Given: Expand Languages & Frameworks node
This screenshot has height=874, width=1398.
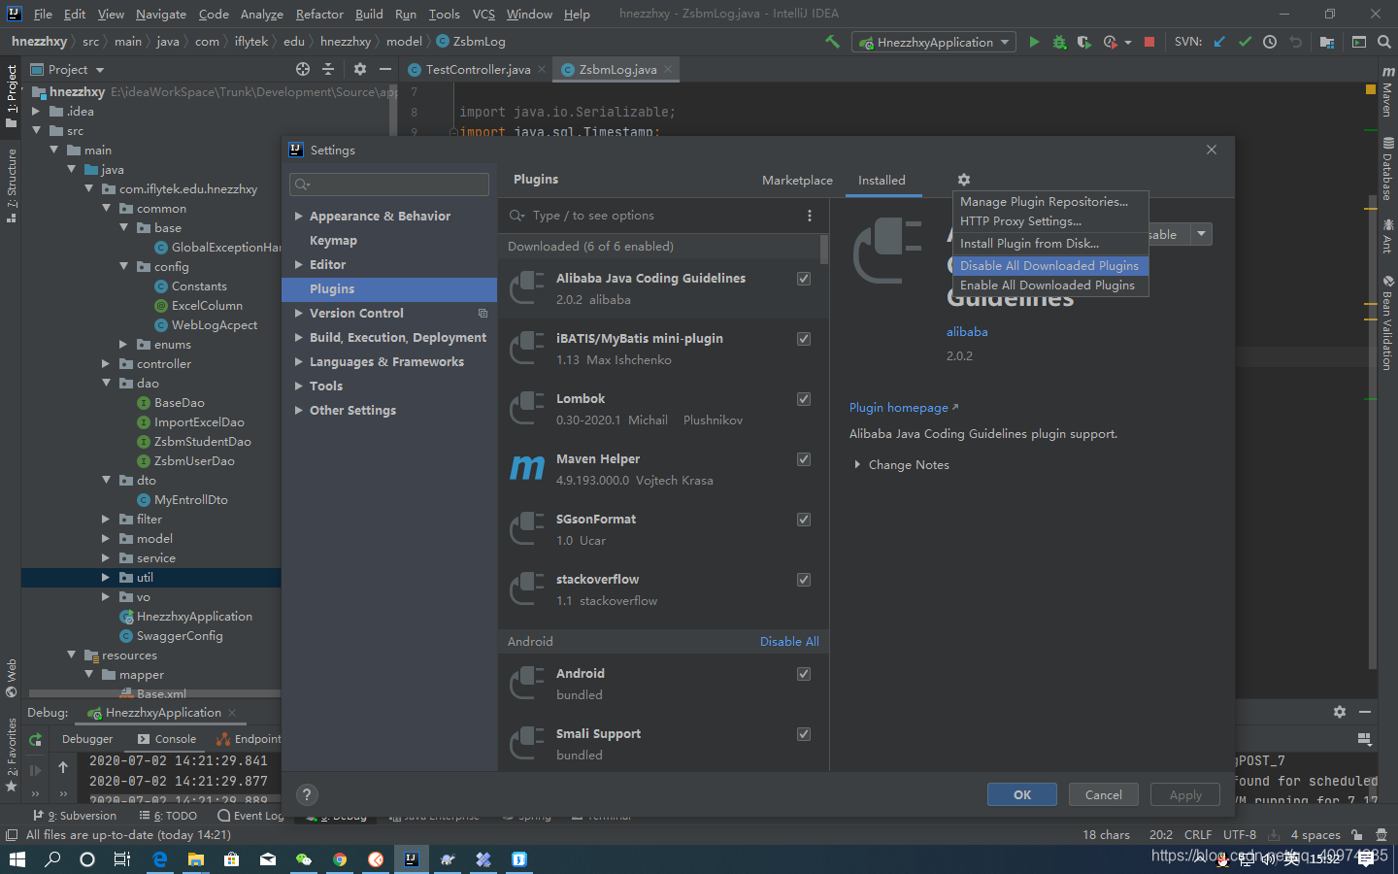Looking at the screenshot, I should (299, 361).
